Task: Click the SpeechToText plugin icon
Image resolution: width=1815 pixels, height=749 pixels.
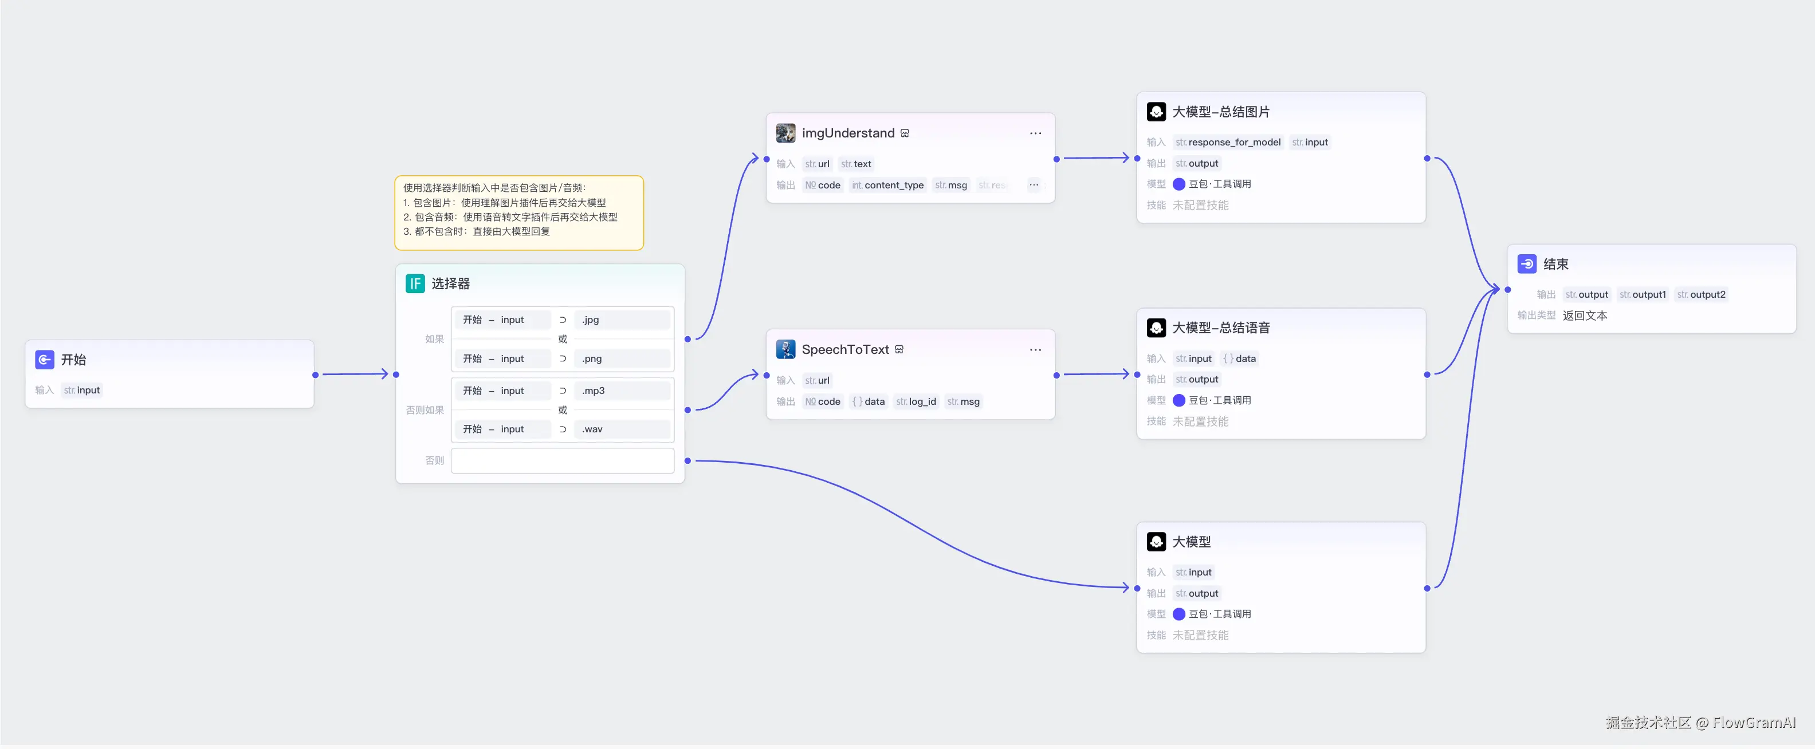Action: click(x=785, y=350)
